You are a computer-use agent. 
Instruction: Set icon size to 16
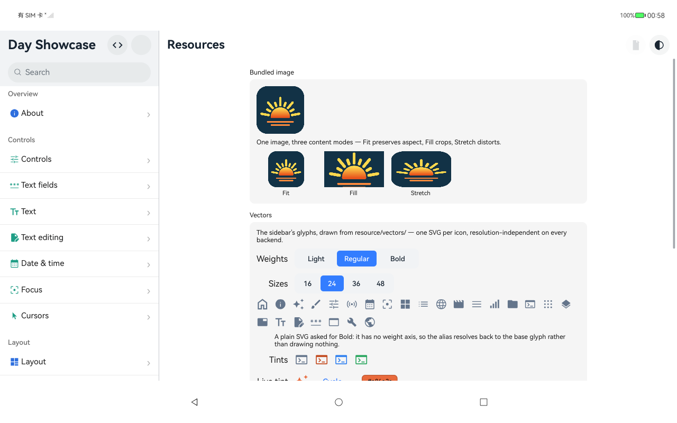point(308,283)
